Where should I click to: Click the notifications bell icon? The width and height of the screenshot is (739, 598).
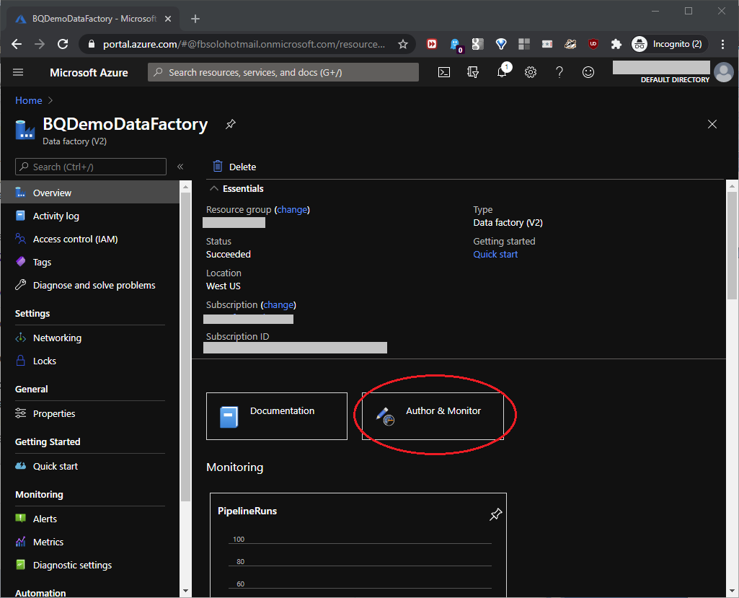pos(503,72)
